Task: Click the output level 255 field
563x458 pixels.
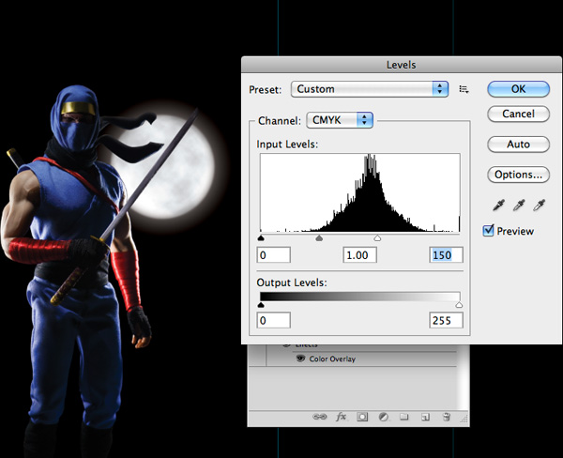Action: point(447,320)
